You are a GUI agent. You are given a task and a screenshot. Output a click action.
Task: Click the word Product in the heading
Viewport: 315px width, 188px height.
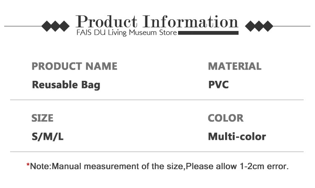pos(107,21)
